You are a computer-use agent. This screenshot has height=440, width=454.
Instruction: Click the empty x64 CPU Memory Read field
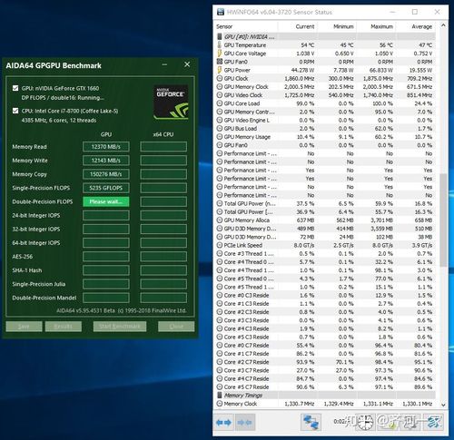[163, 147]
